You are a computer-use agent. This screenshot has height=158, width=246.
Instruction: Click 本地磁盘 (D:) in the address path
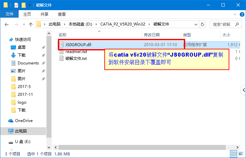pos(80,24)
